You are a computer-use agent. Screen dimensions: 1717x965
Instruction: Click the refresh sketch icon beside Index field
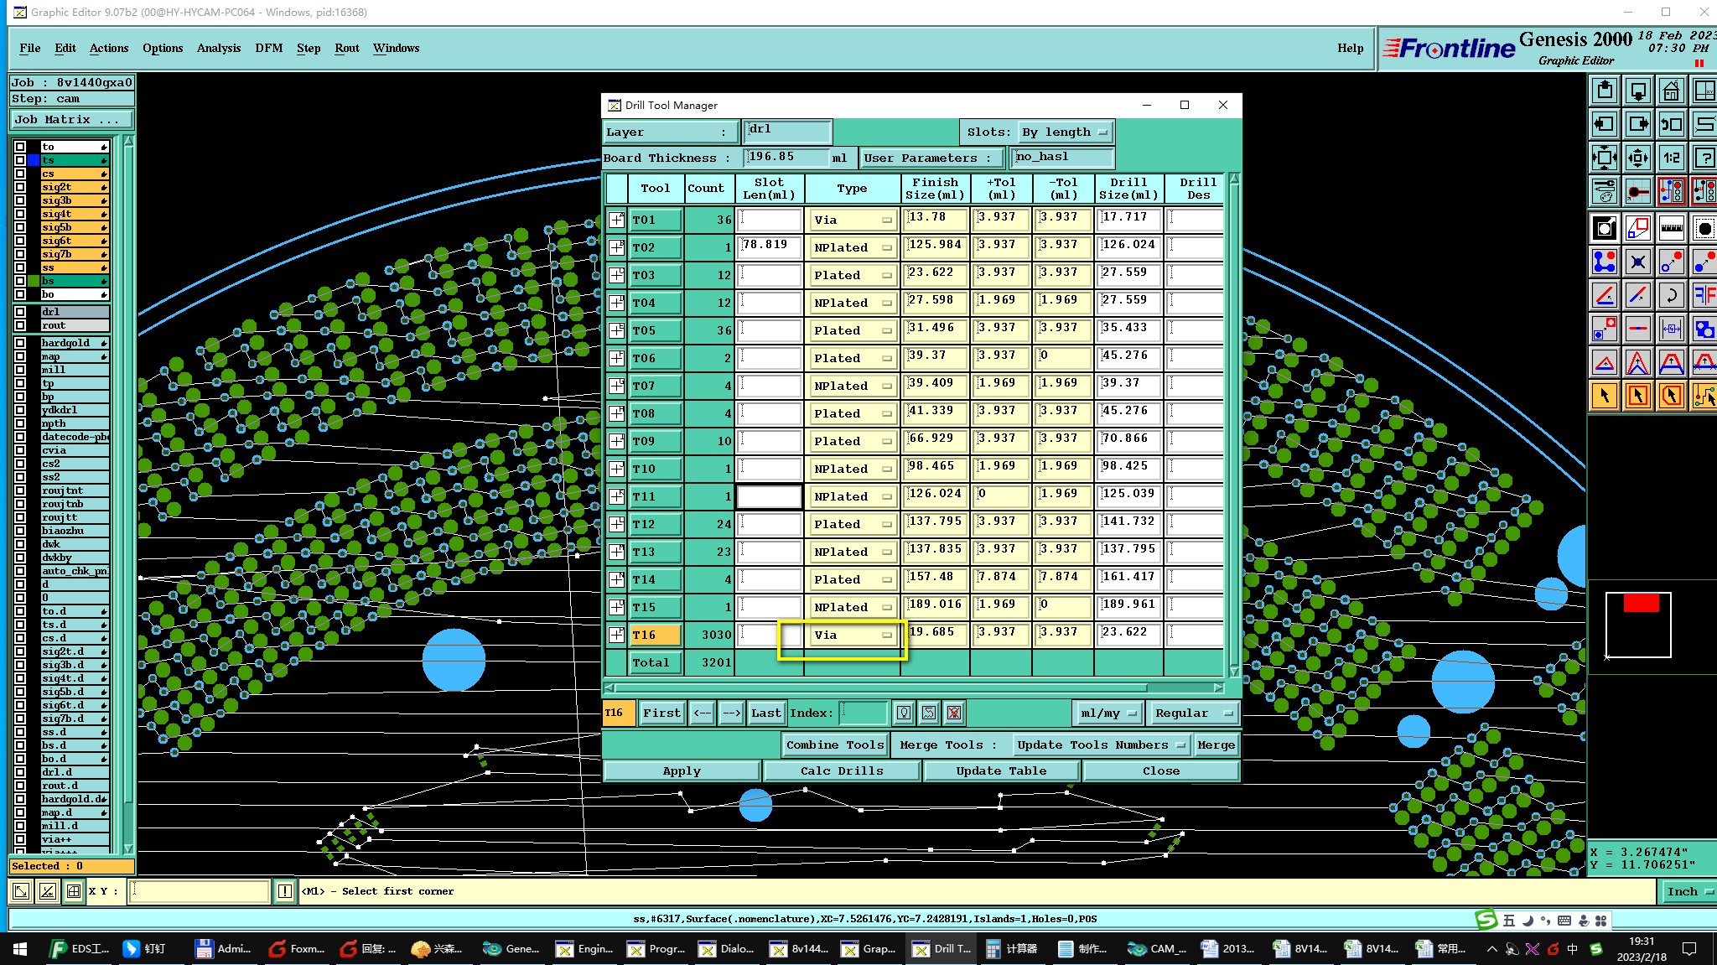click(x=929, y=713)
